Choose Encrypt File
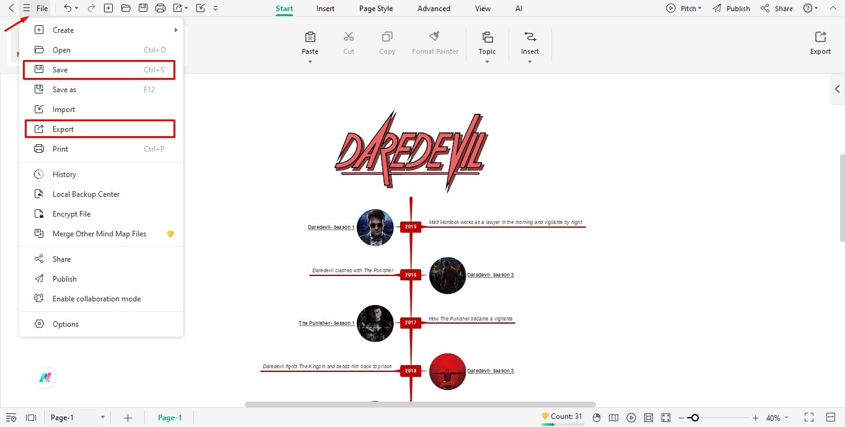 tap(101, 213)
